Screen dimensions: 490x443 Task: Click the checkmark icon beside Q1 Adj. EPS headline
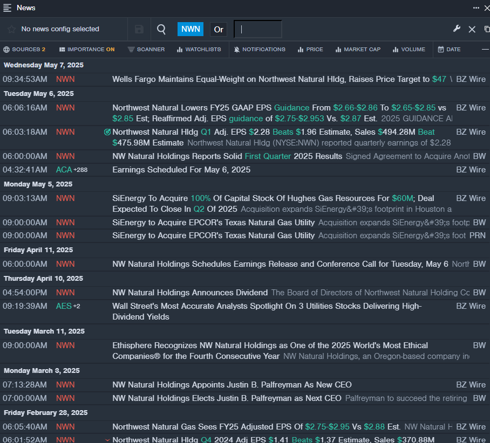pos(107,132)
